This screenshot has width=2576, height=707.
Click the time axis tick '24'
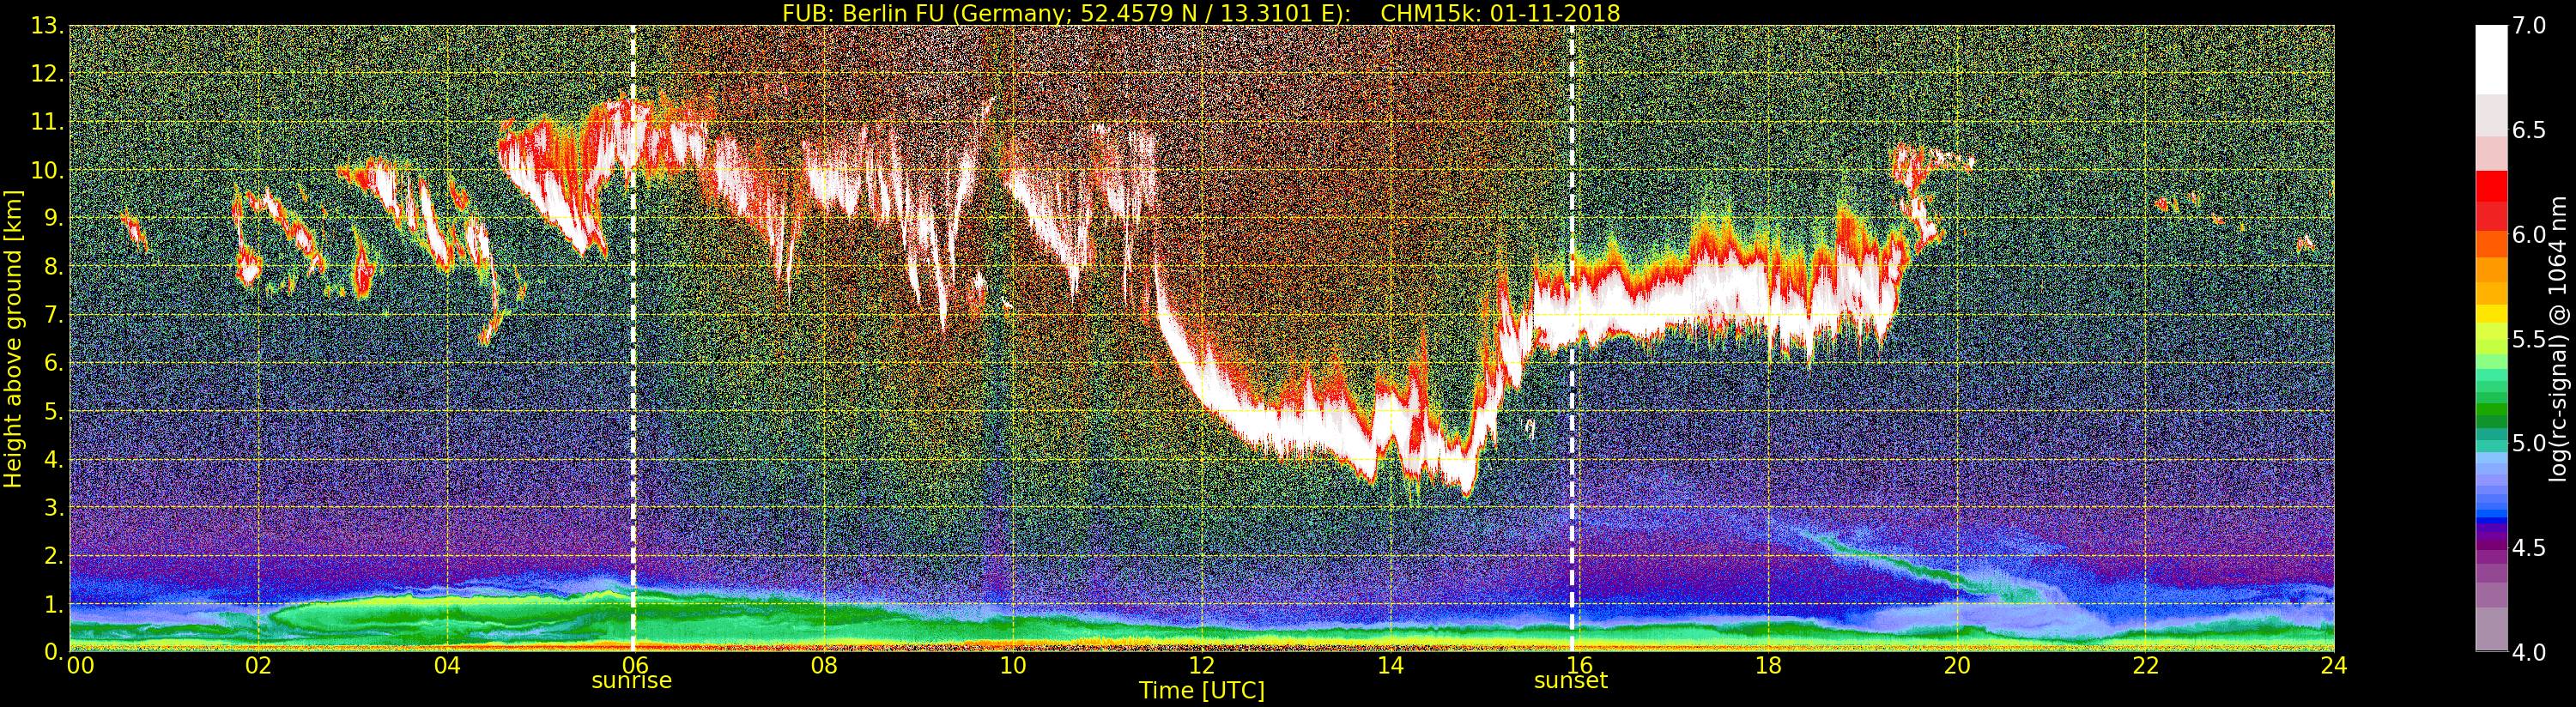tap(2334, 666)
